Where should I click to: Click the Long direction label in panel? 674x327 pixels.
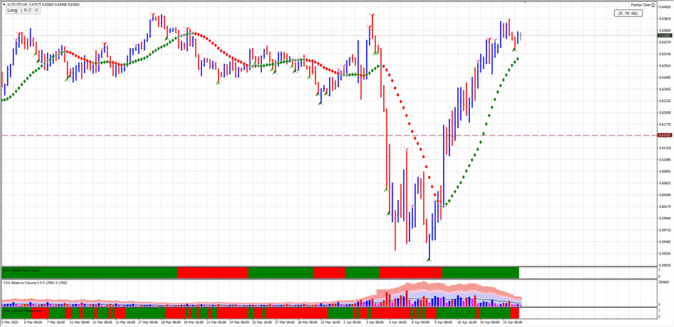pyautogui.click(x=13, y=11)
